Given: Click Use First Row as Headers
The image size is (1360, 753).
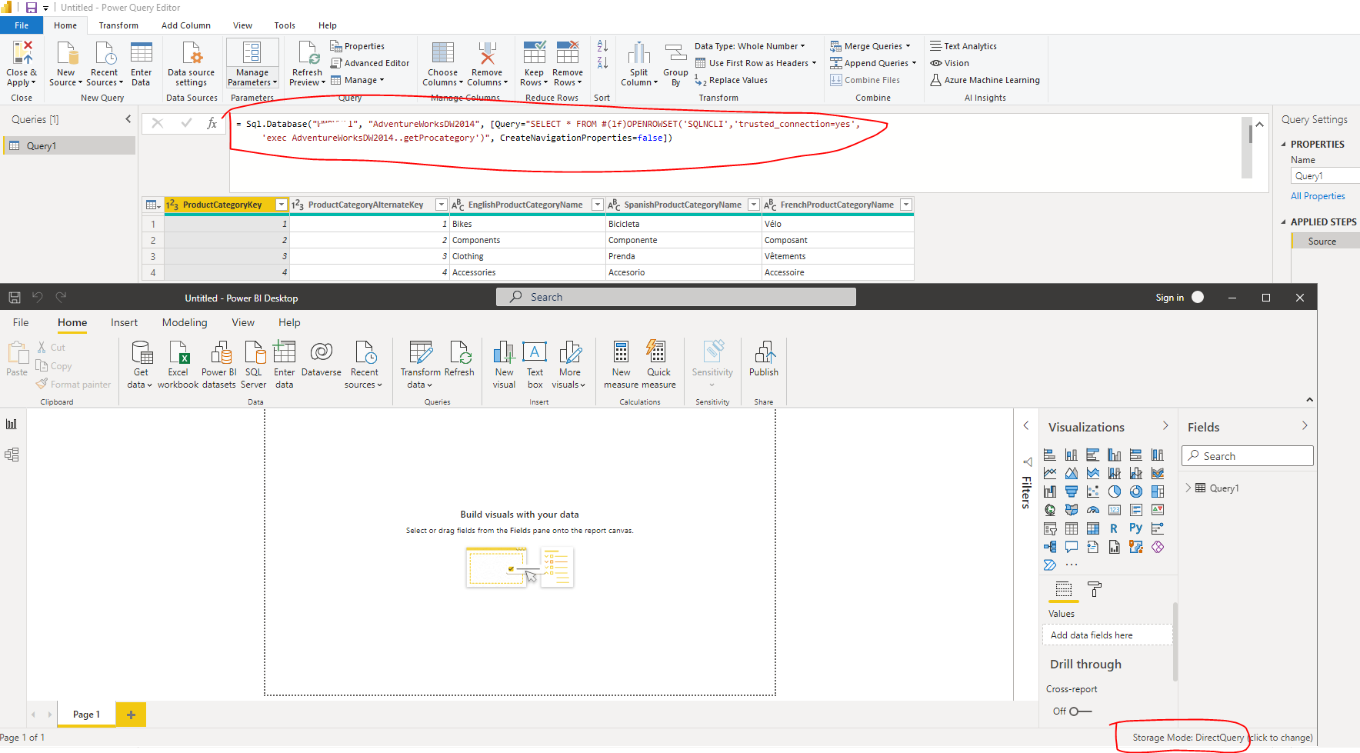Looking at the screenshot, I should click(x=755, y=63).
